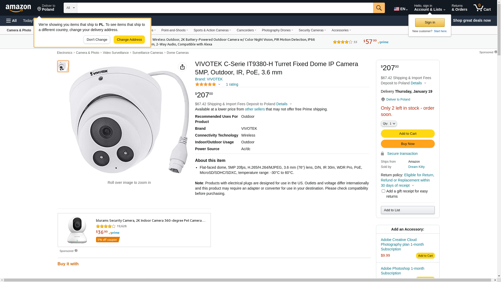Click into the Amazon search field

click(x=225, y=8)
